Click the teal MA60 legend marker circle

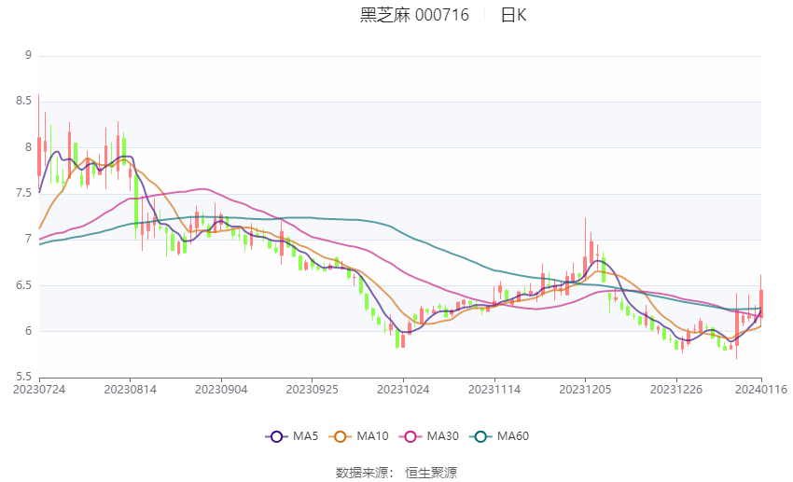tap(480, 437)
